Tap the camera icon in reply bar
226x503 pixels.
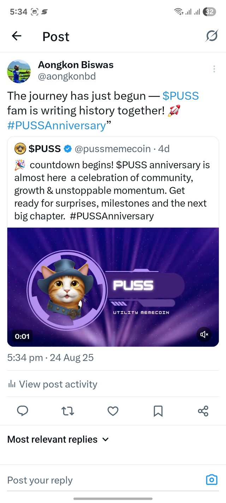pyautogui.click(x=211, y=480)
